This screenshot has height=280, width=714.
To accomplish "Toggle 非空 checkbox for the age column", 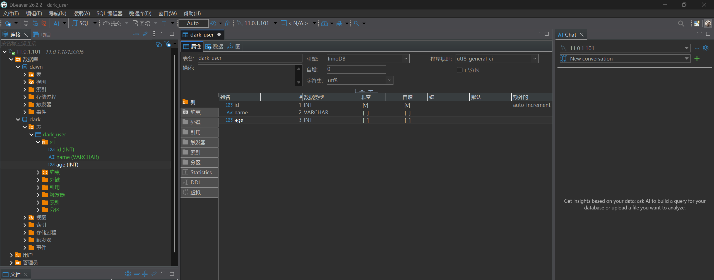I will tap(366, 120).
